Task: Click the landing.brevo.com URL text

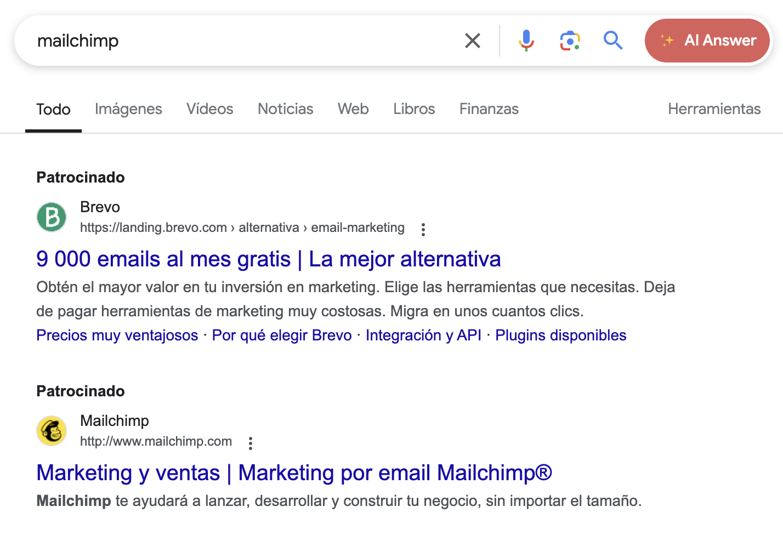Action: tap(242, 227)
